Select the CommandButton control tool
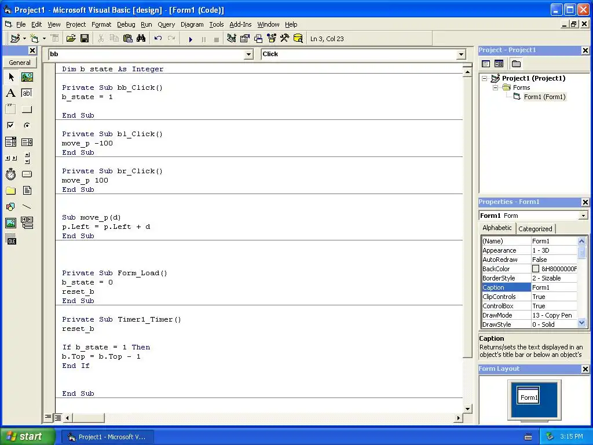Viewport: 593px width, 445px height. (27, 110)
